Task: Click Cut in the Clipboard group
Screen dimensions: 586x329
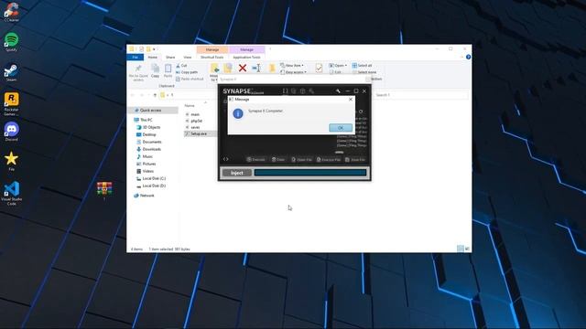Action: point(181,65)
